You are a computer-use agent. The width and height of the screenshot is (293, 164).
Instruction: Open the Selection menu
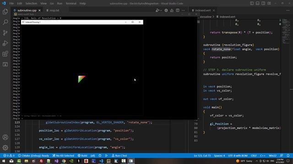click(x=31, y=3)
